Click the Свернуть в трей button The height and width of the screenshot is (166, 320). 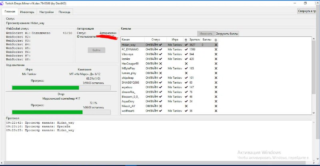pos(308,11)
